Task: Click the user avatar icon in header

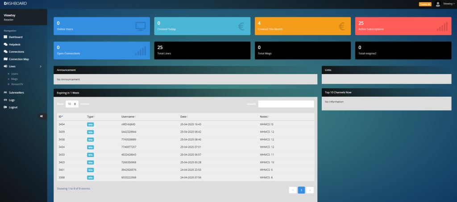Action: tap(438, 4)
